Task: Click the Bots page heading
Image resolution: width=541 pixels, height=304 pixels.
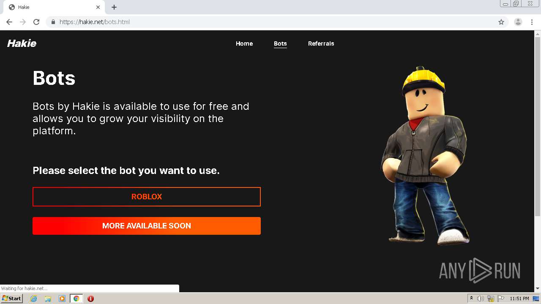Action: (x=54, y=78)
